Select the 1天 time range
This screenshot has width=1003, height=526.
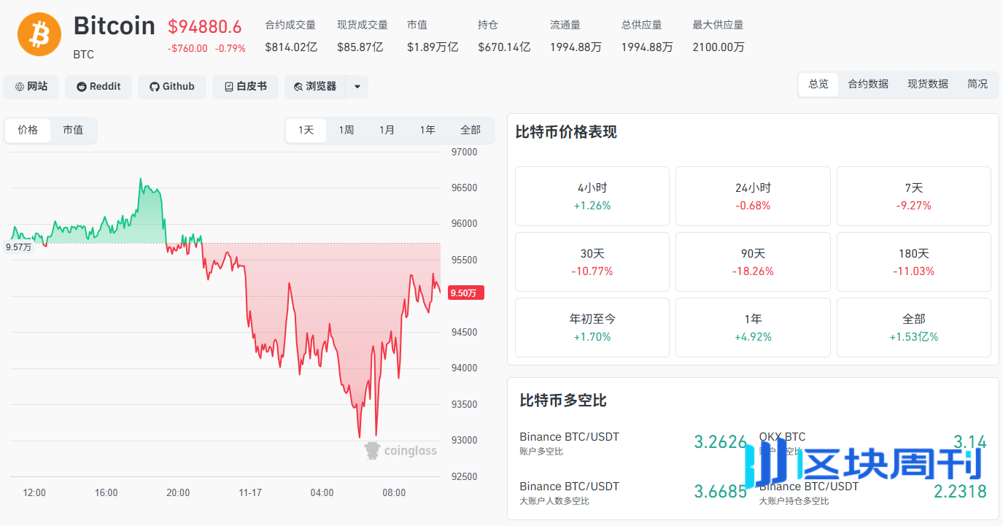pos(306,130)
